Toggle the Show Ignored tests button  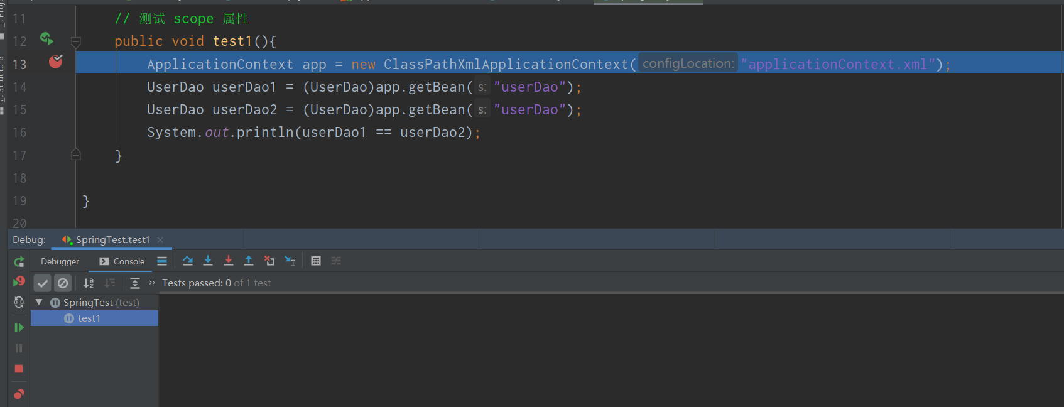point(63,283)
